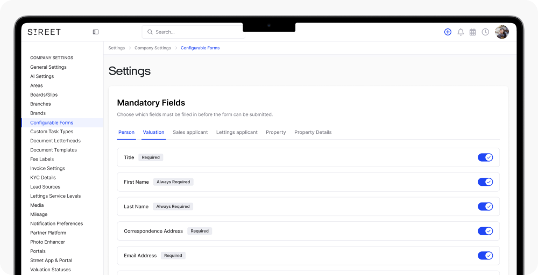
Task: Switch to Sales applicant tab
Action: [190, 132]
